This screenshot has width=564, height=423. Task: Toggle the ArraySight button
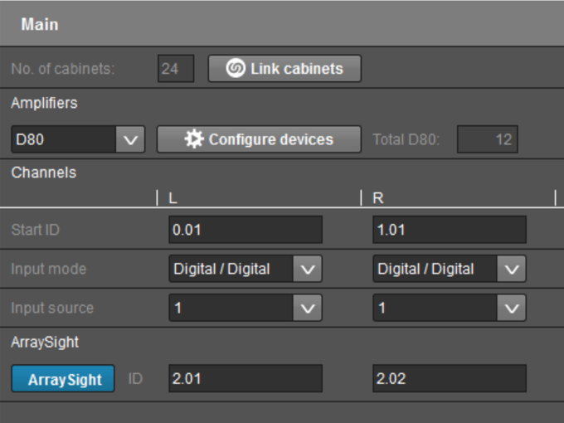[63, 378]
